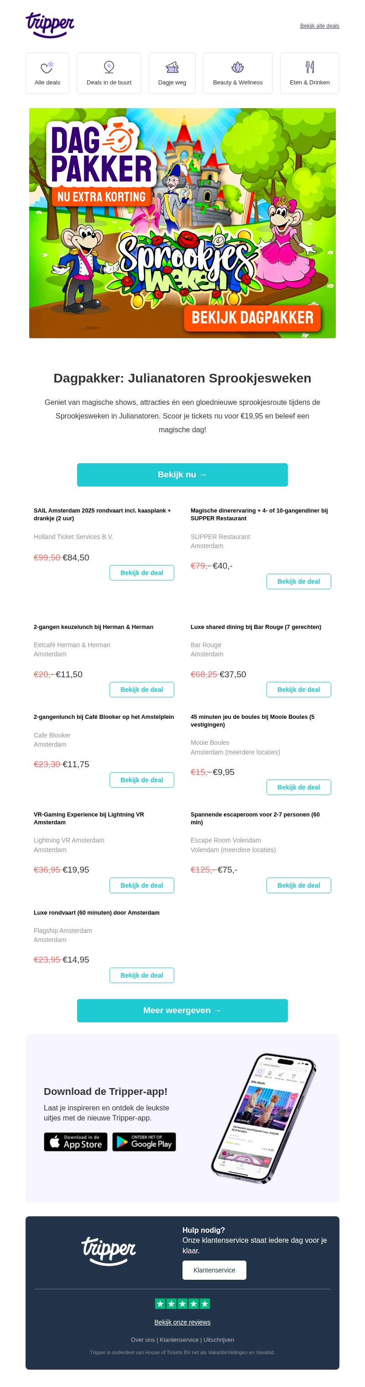Tap the Google Play download badge

point(144,1141)
